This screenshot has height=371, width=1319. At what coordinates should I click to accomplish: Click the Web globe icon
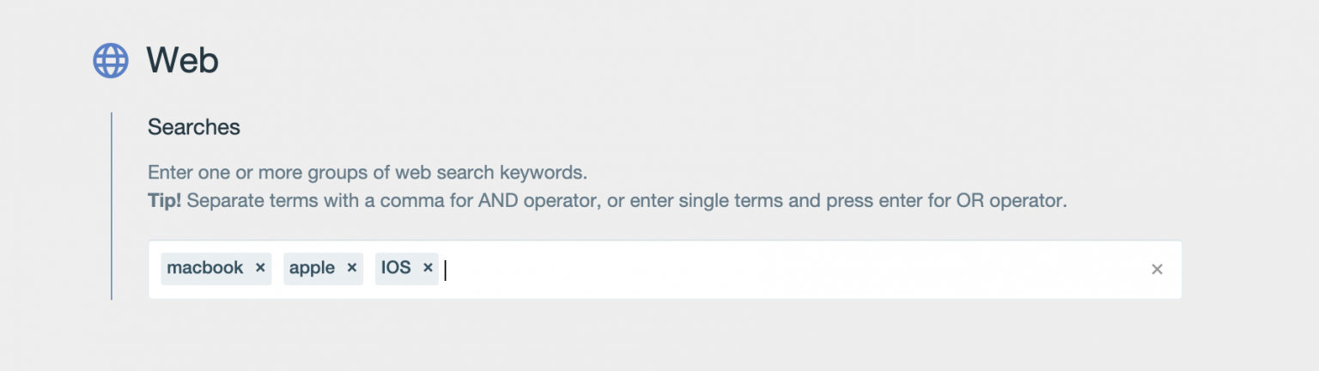[111, 61]
